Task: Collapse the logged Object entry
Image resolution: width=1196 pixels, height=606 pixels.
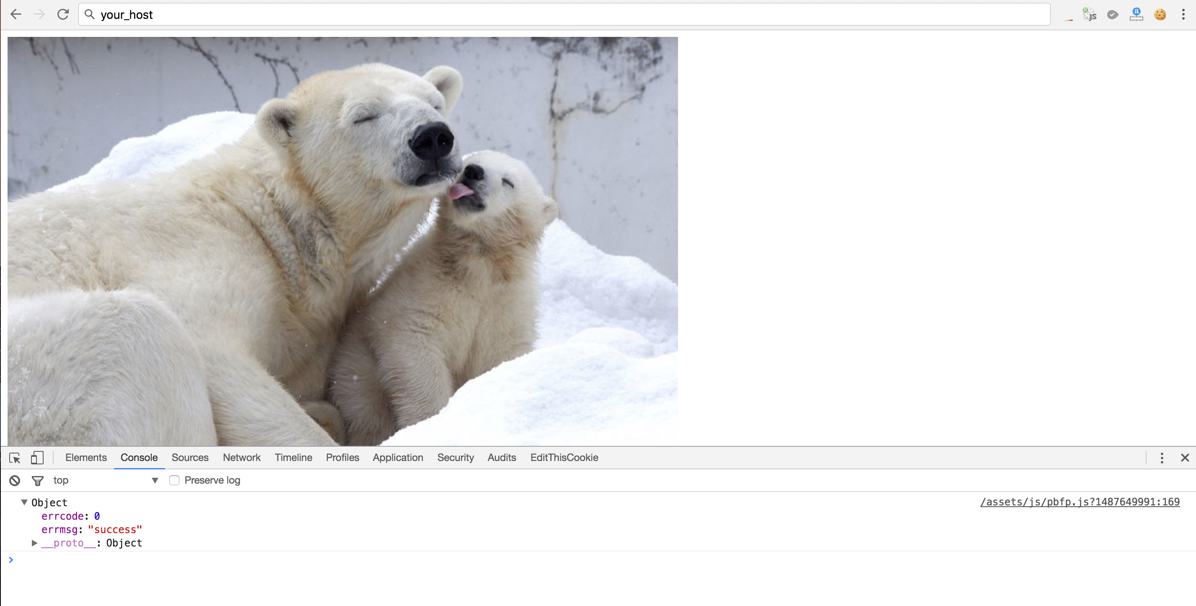Action: [24, 502]
